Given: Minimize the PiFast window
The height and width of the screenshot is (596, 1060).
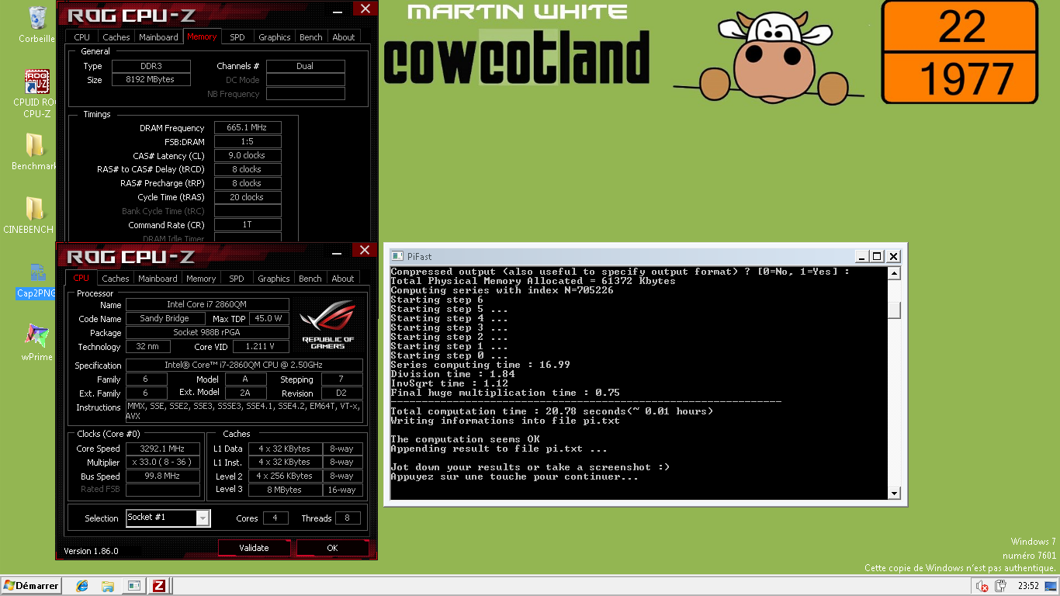Looking at the screenshot, I should pos(861,256).
